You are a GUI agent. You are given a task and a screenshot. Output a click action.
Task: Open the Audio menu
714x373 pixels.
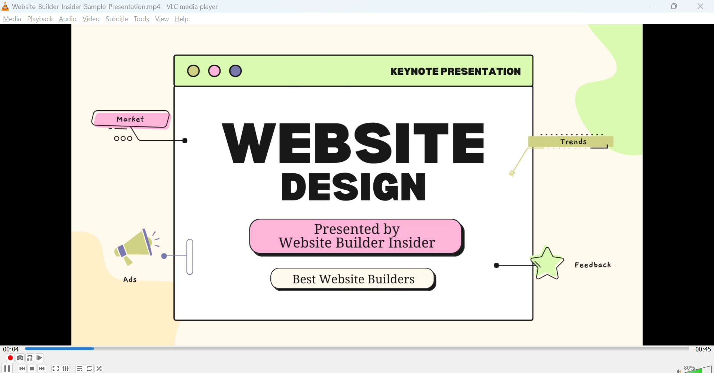pos(67,19)
